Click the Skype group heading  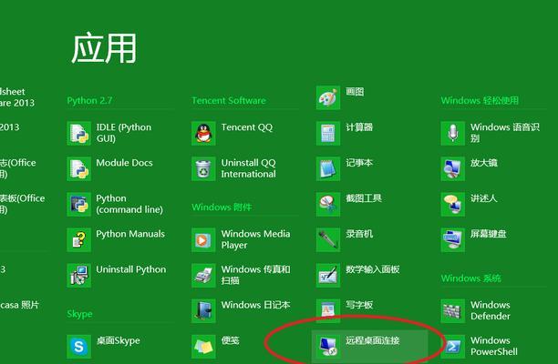[79, 314]
